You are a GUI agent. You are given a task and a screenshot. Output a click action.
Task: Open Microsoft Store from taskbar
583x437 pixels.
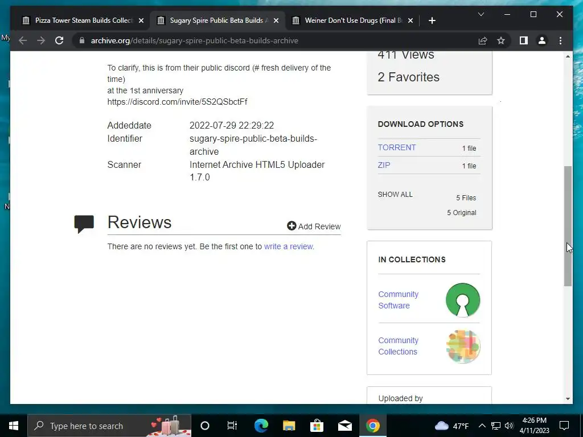[317, 426]
